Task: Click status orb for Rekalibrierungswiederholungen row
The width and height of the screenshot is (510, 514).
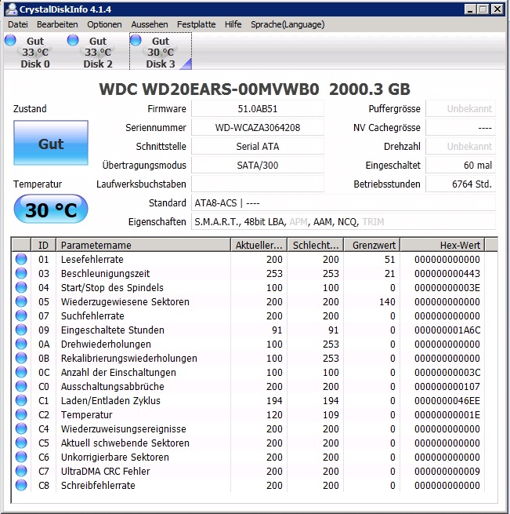Action: pos(21,358)
